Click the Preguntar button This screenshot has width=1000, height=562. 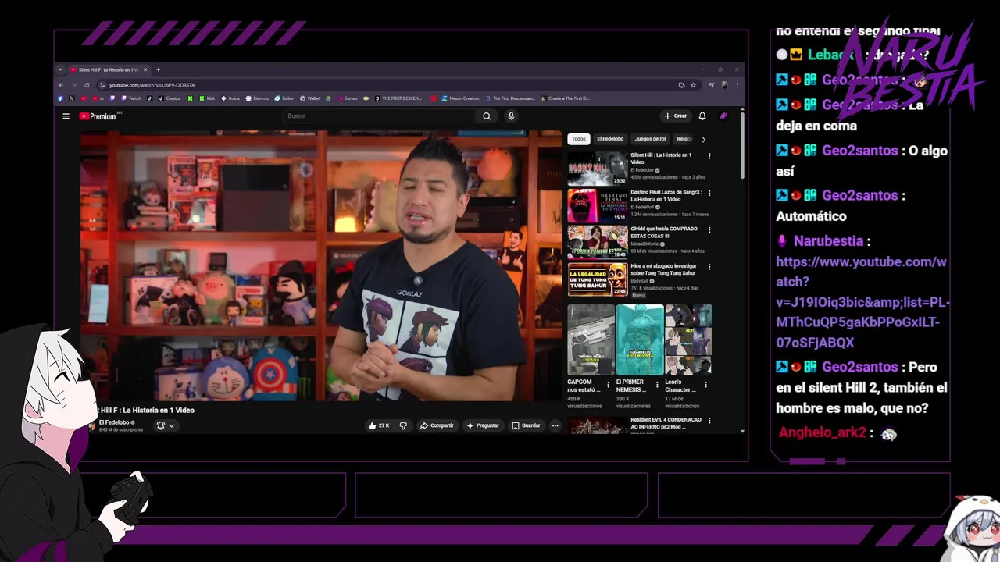click(x=483, y=425)
